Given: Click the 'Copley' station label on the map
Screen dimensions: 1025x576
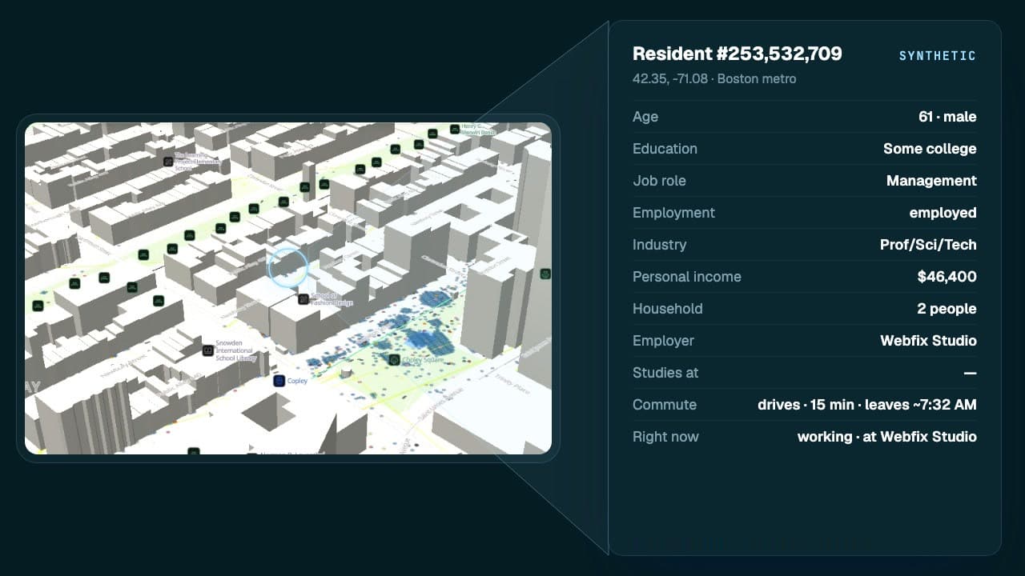Looking at the screenshot, I should coord(297,382).
